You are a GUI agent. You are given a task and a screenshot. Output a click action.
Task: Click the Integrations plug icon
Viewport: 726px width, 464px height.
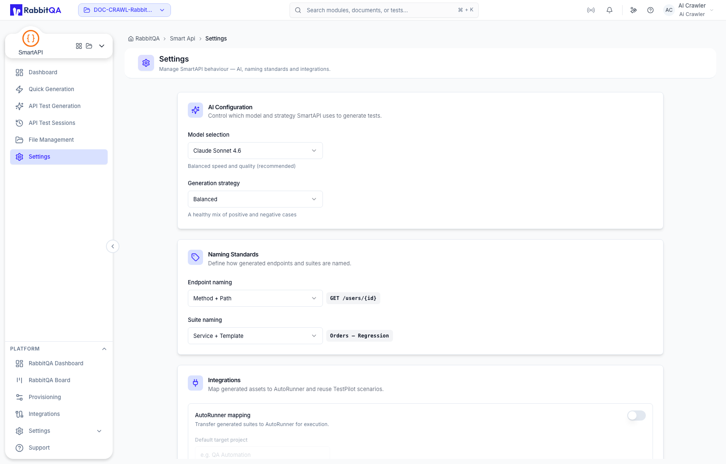click(195, 383)
